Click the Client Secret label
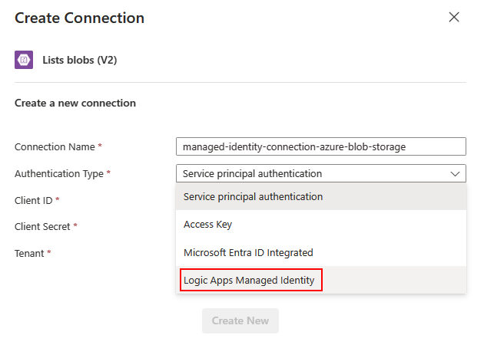 (43, 227)
